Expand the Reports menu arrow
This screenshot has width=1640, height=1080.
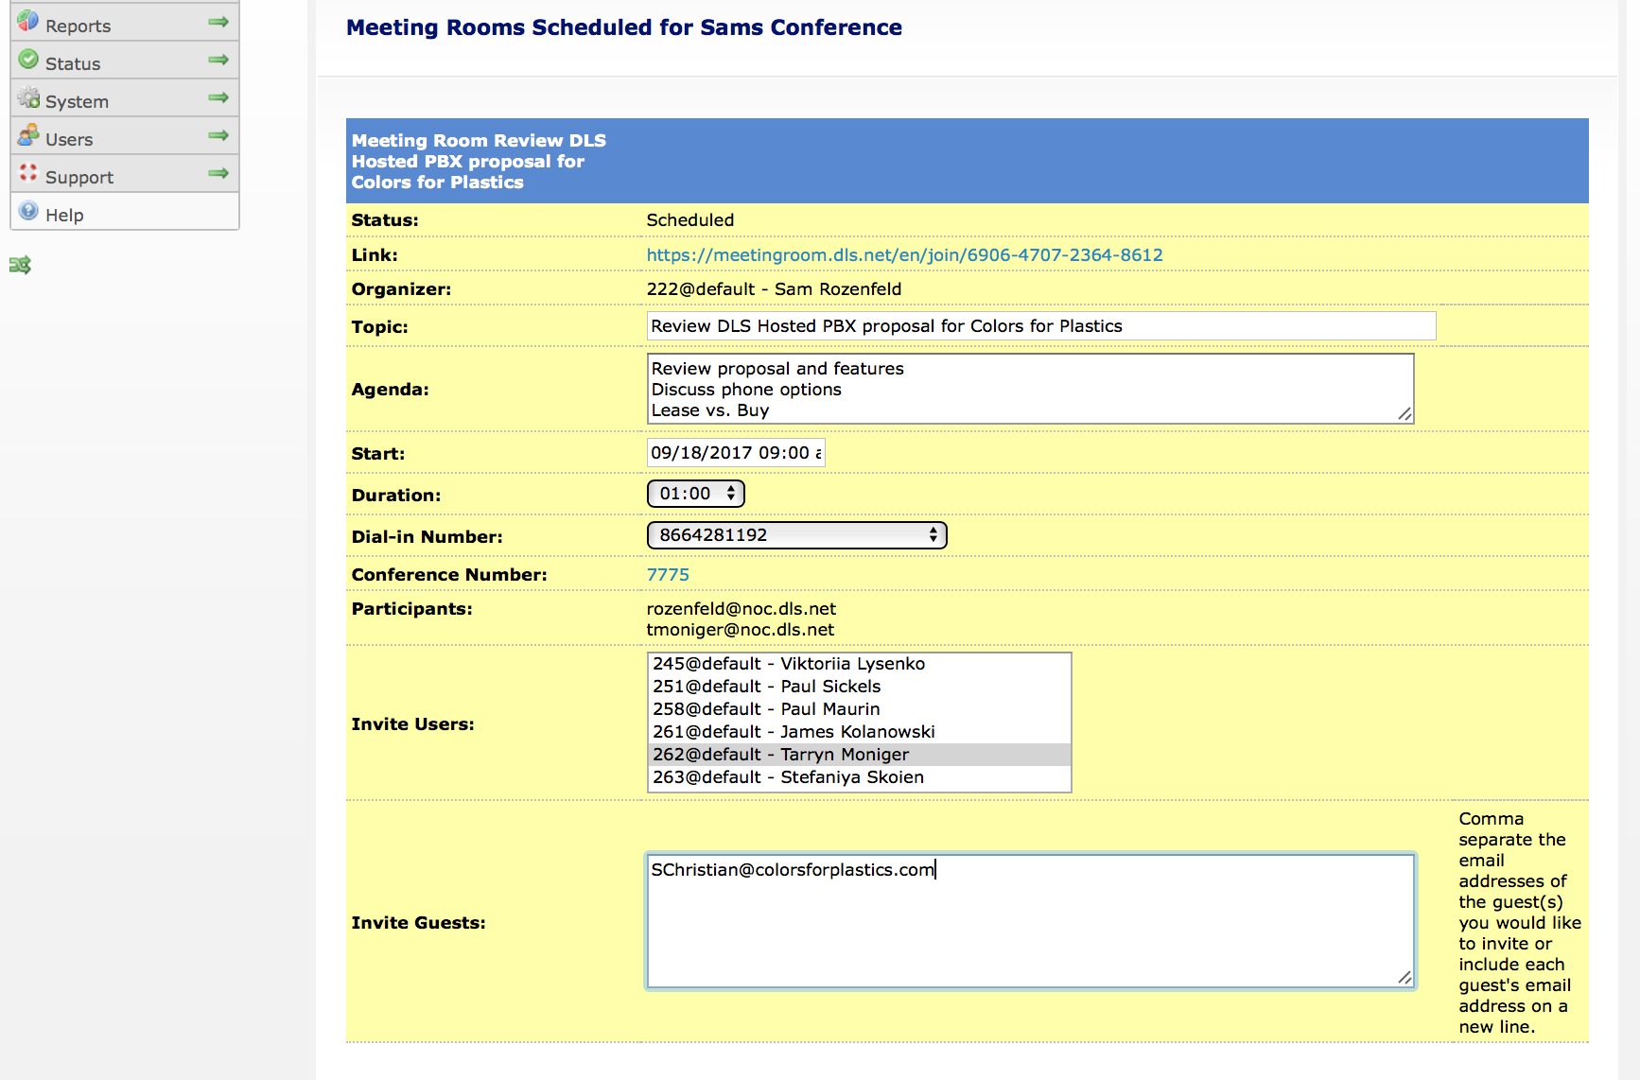tap(218, 22)
